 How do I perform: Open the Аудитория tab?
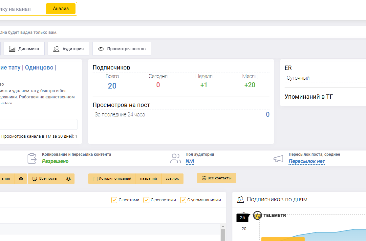click(x=68, y=49)
